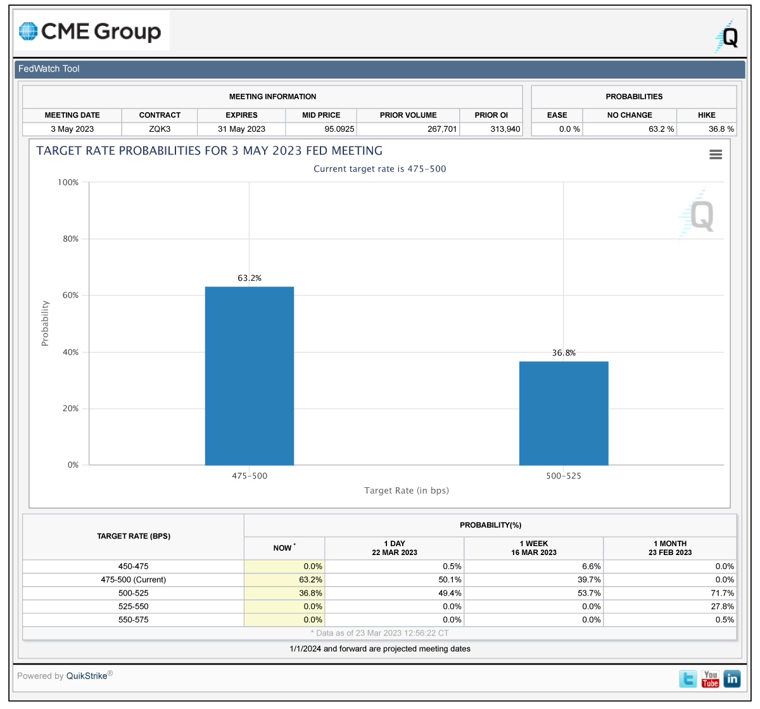
Task: Click the 36.8 % hike probability value
Action: 721,129
